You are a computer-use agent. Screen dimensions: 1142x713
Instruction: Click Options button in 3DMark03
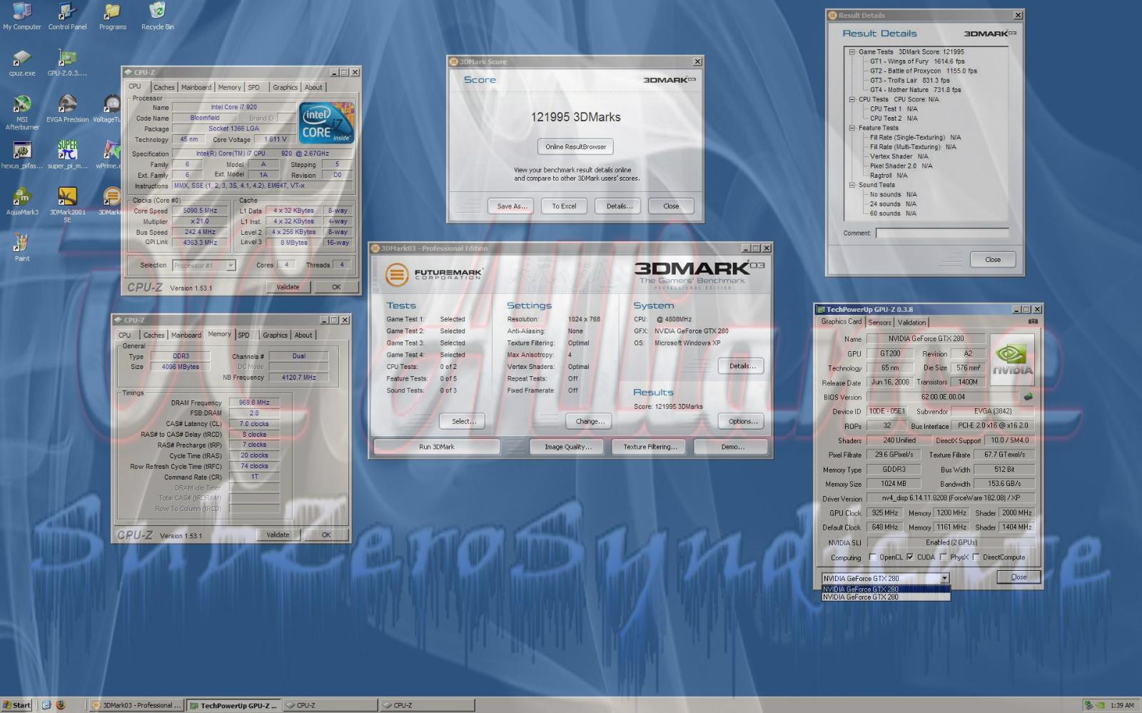742,421
